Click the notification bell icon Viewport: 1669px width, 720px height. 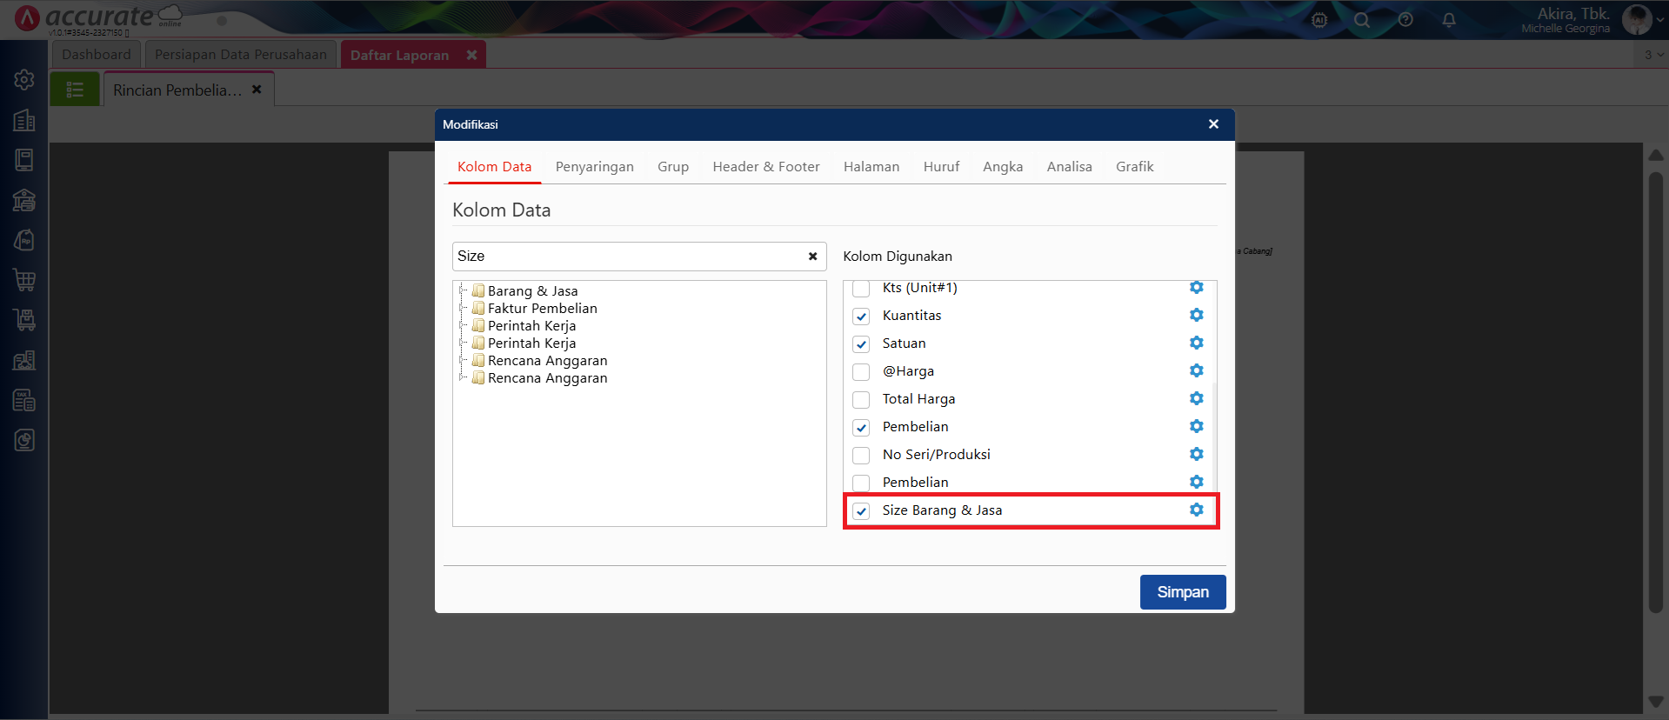coord(1448,20)
